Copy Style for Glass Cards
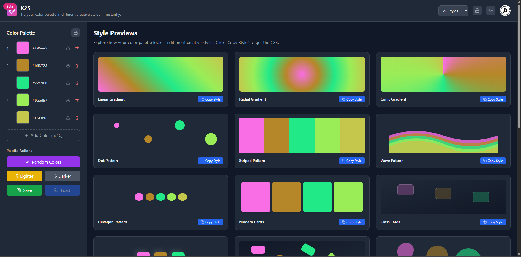The image size is (521, 257). click(x=493, y=222)
